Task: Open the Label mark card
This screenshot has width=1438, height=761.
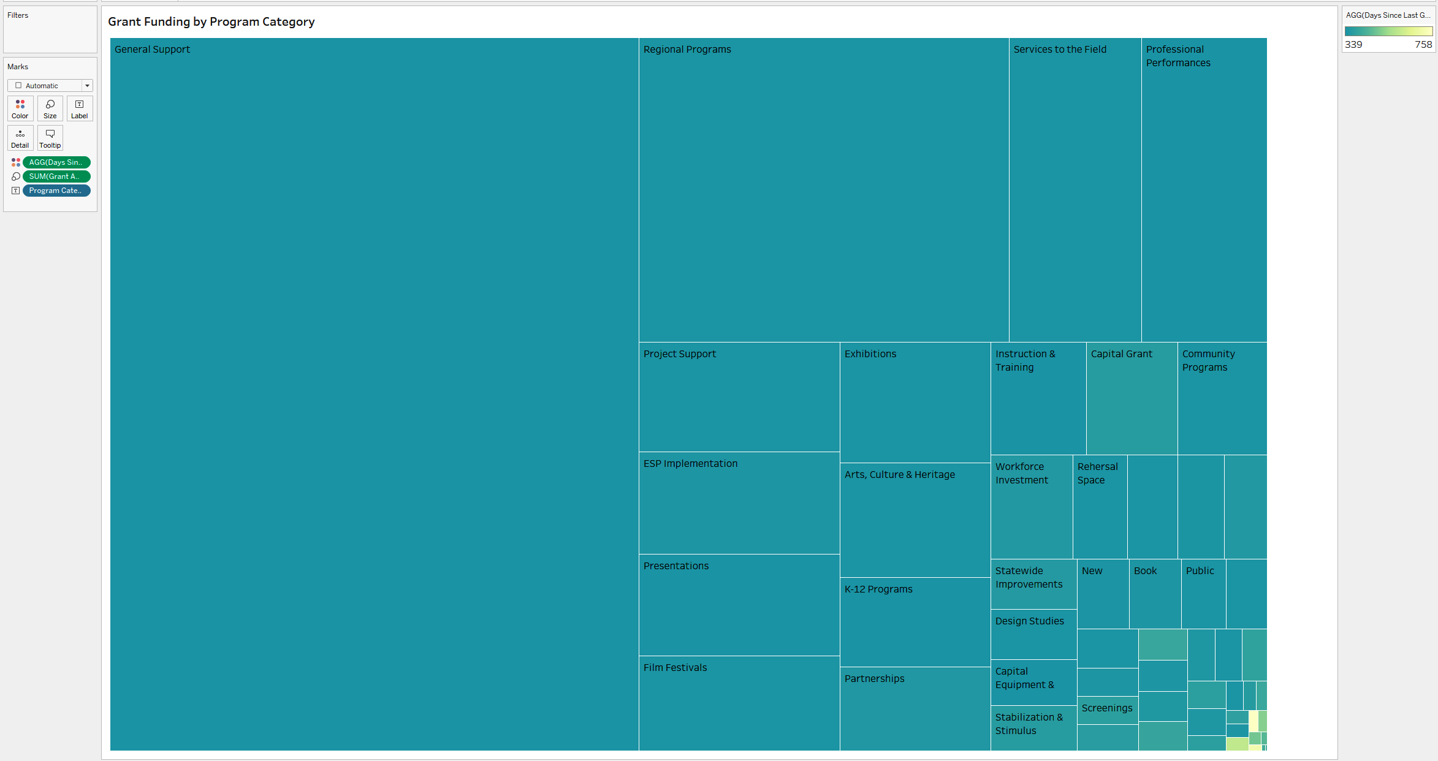Action: click(80, 108)
